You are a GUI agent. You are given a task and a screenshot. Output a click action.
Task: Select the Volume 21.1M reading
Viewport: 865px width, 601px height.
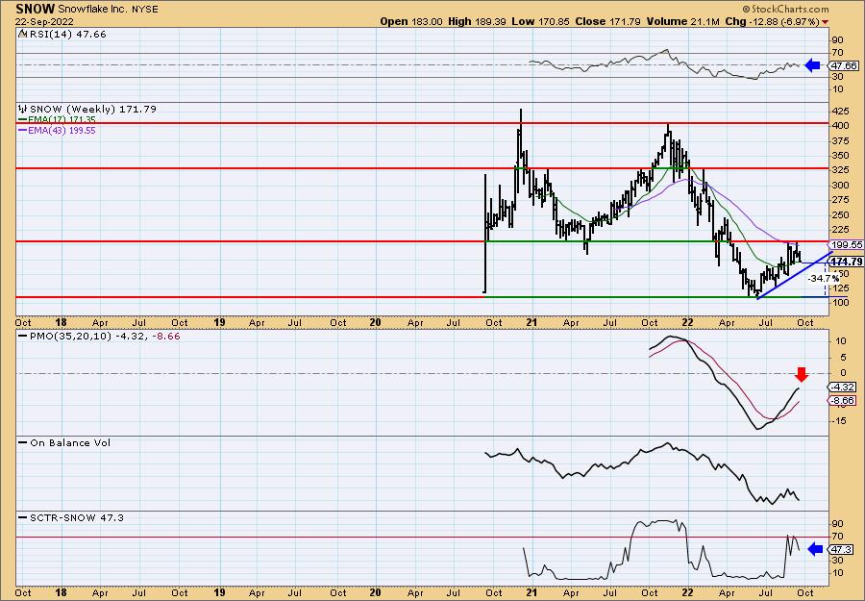(x=683, y=21)
